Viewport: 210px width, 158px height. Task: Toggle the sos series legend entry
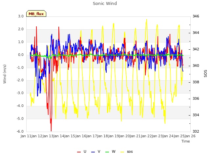click(x=126, y=151)
